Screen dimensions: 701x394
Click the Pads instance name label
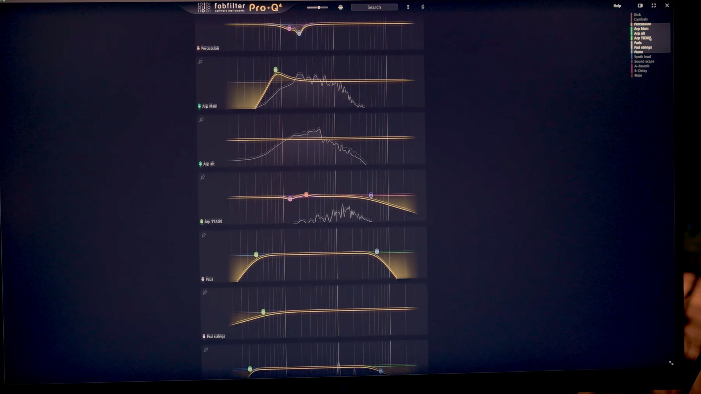[x=209, y=279]
